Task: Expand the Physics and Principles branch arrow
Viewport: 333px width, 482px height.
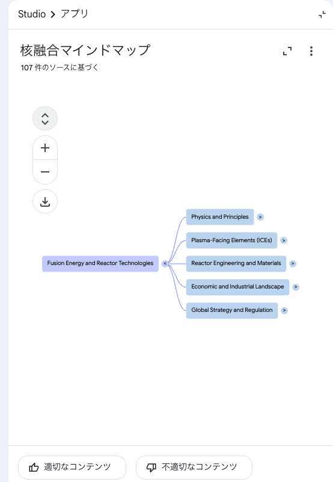Action: [x=260, y=217]
